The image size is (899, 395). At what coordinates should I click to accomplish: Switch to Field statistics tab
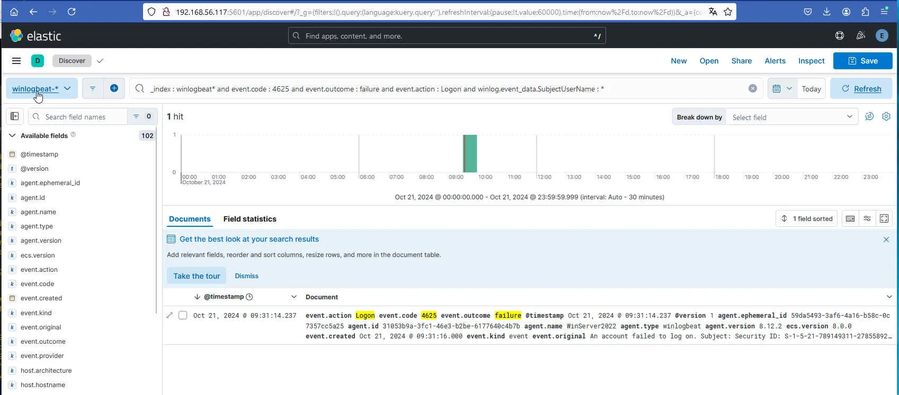250,219
